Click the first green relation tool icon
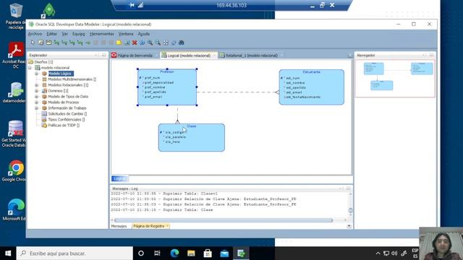This screenshot has height=260, width=463. [x=56, y=43]
